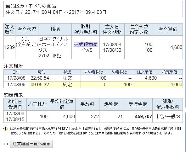This screenshot has width=186, height=152.
Task: Click the 手数料 value 272
Action: [x=95, y=117]
